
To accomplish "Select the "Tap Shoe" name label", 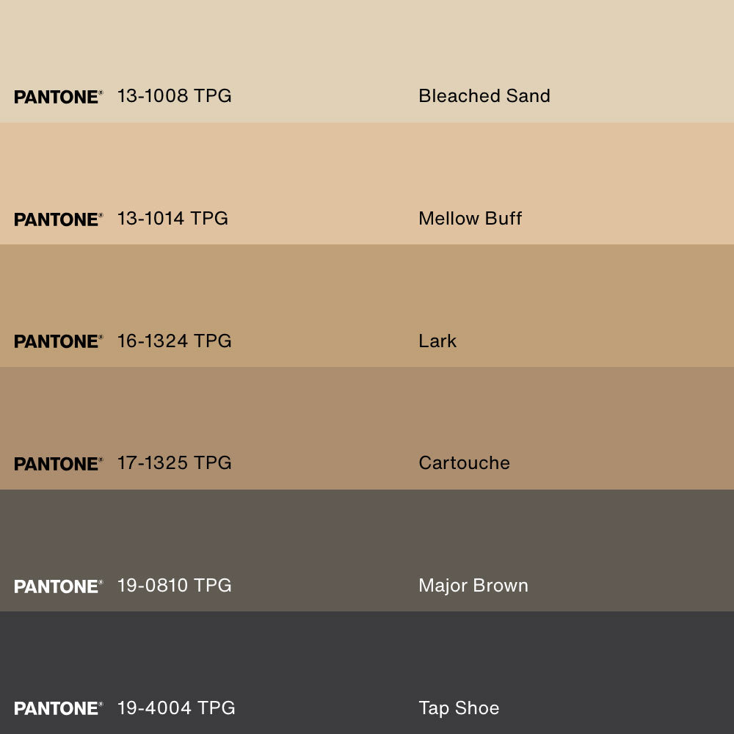I will pos(459,708).
